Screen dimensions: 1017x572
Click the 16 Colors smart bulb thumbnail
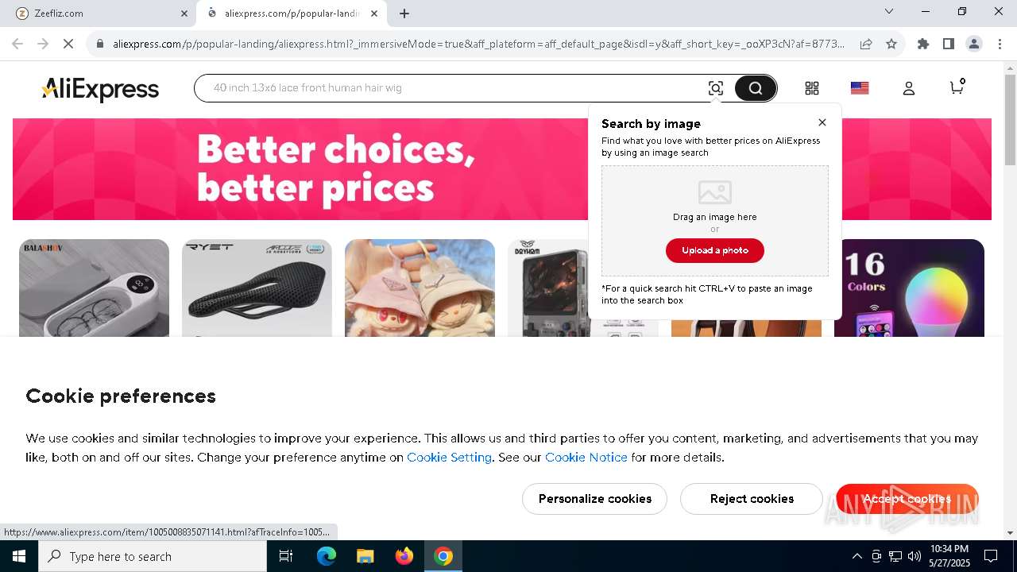[x=909, y=288]
